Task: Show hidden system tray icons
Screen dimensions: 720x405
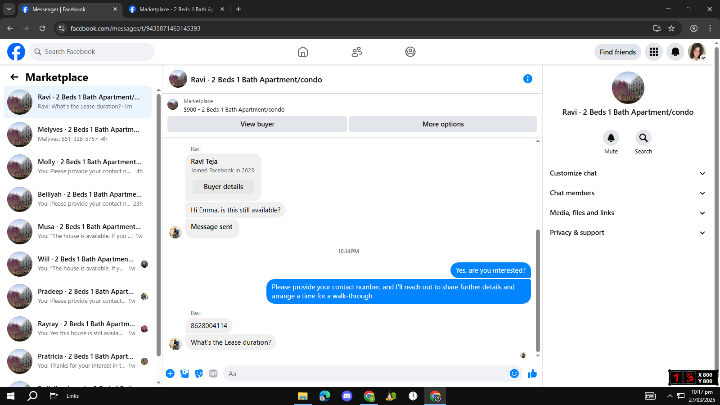Action: pos(670,396)
